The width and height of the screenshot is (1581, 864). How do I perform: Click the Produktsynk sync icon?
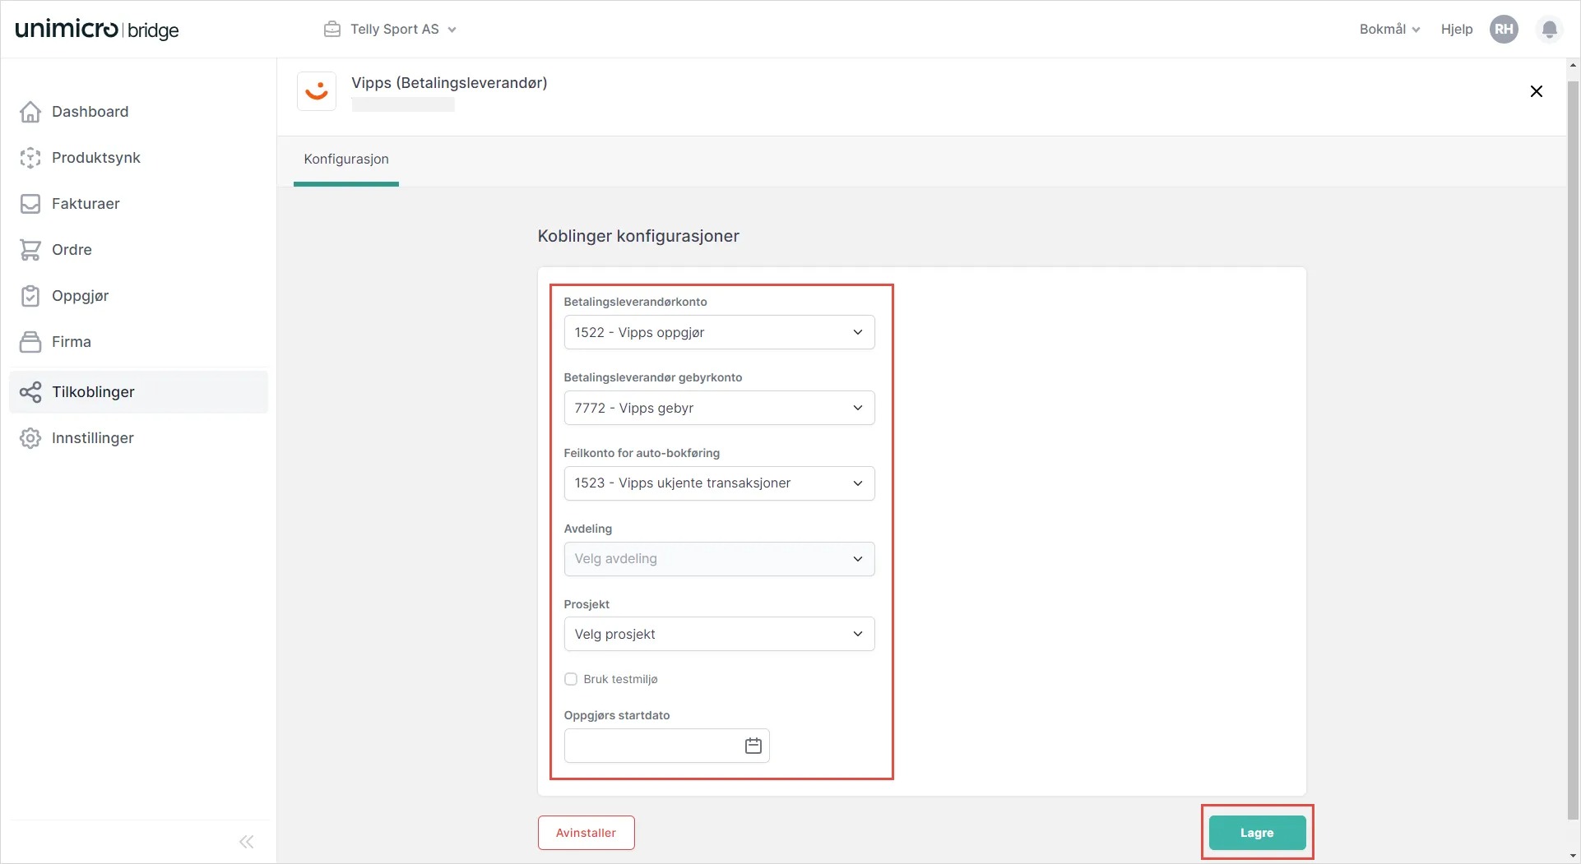click(x=30, y=158)
